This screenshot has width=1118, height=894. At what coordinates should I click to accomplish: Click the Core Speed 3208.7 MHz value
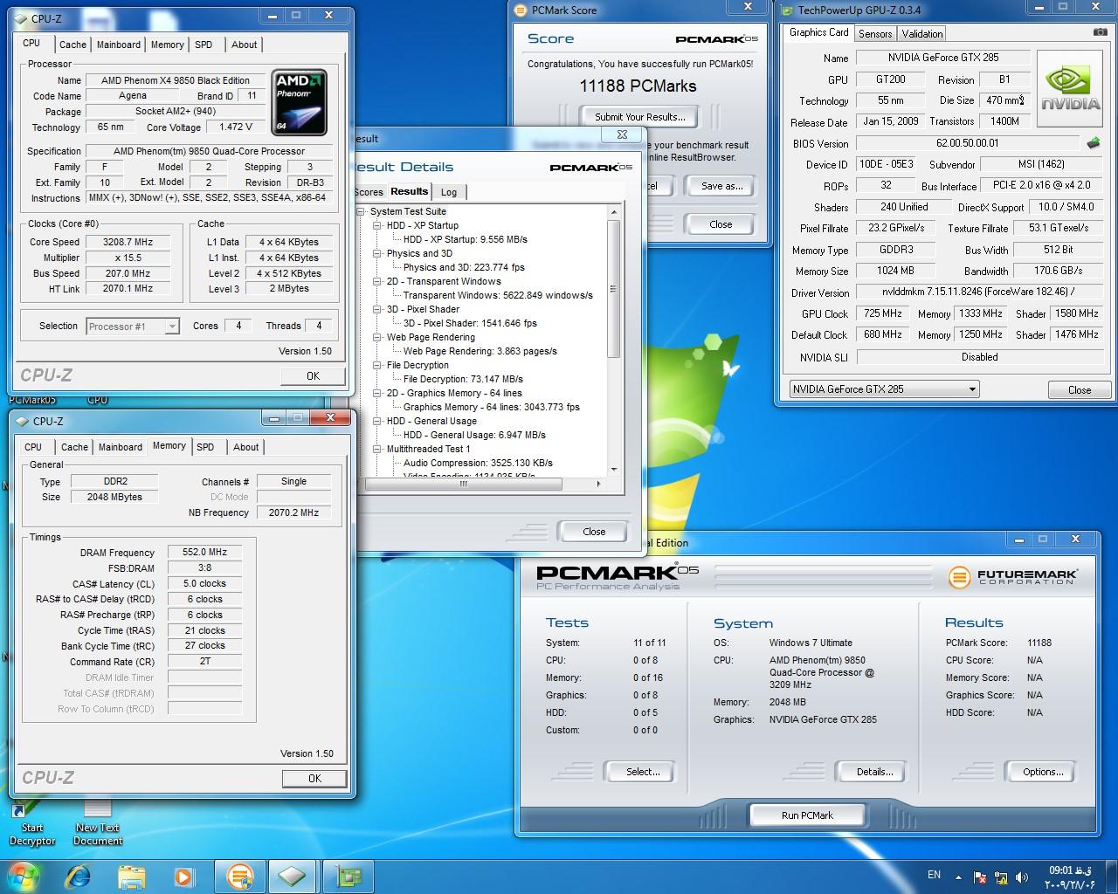click(x=128, y=243)
